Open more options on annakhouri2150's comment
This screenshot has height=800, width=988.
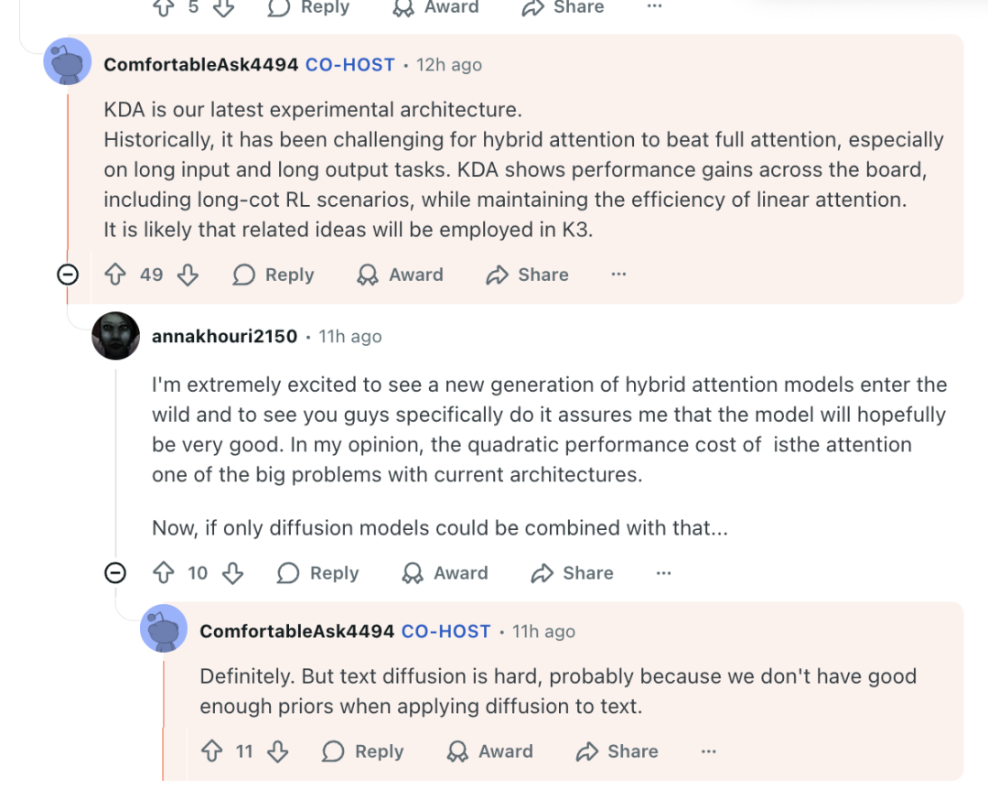point(664,573)
